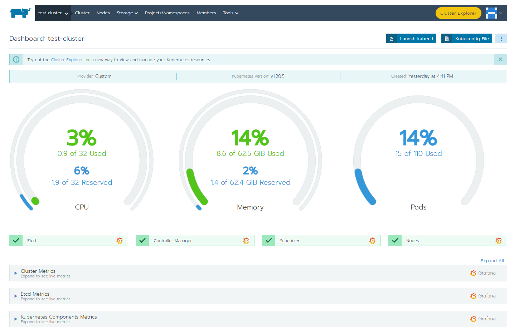
Task: Click the '0.9 of 32 Used' text
Action: point(82,153)
